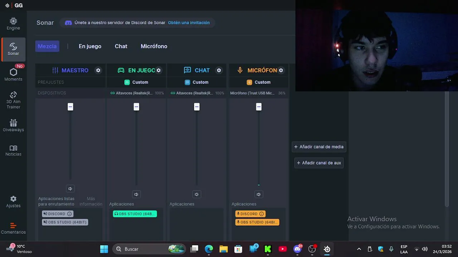Mute the En Juego channel
Viewport: 458px width, 257px height.
click(136, 195)
